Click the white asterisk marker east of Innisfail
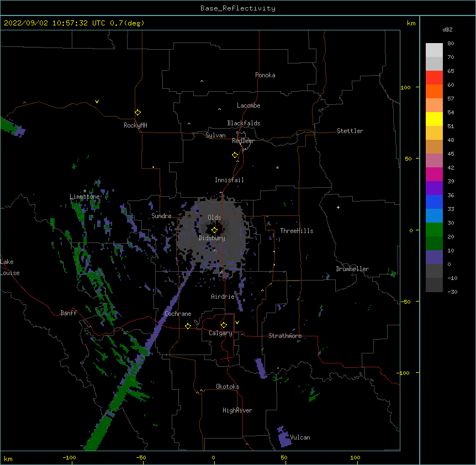 (277, 167)
